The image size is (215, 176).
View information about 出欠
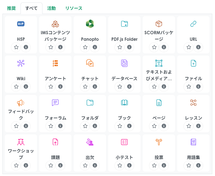(95, 165)
